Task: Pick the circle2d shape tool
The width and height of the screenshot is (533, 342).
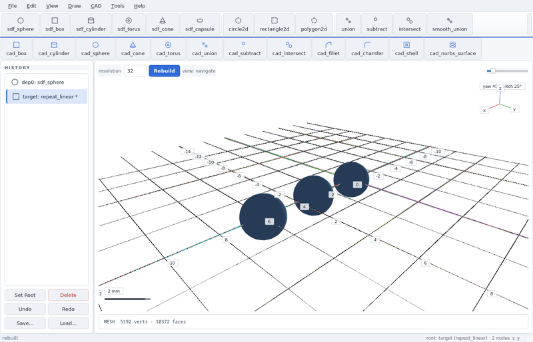Action: pyautogui.click(x=239, y=25)
